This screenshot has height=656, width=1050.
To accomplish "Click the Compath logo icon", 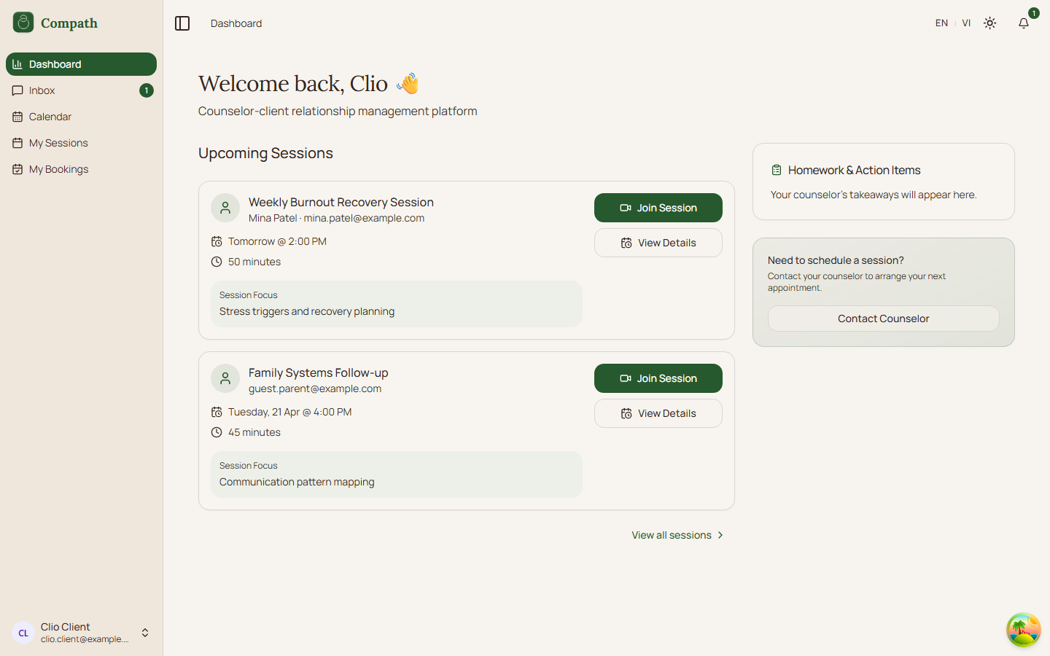I will click(23, 23).
